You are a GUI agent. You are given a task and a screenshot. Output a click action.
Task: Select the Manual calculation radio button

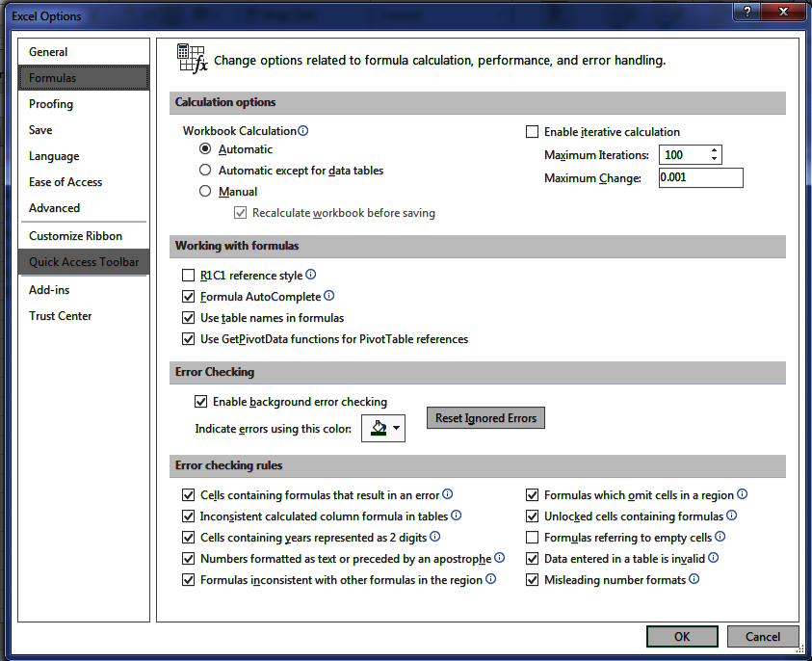click(x=205, y=192)
